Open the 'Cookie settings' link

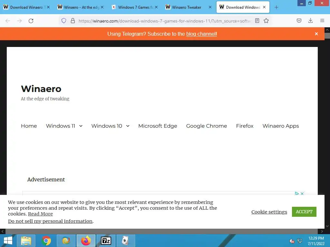(x=269, y=212)
